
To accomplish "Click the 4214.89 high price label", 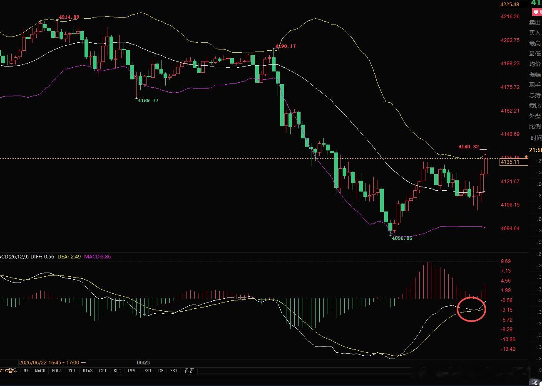I will click(69, 17).
